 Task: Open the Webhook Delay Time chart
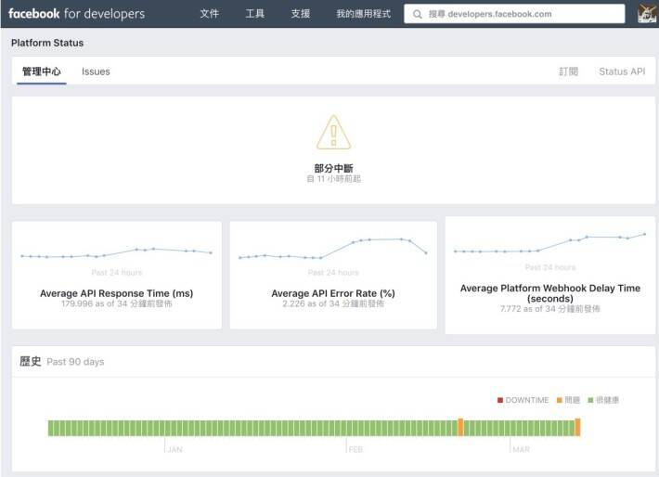click(x=550, y=243)
